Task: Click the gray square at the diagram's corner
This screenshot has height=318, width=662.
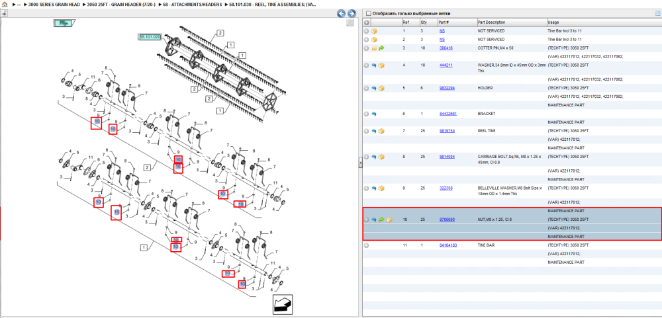Action: [350, 23]
